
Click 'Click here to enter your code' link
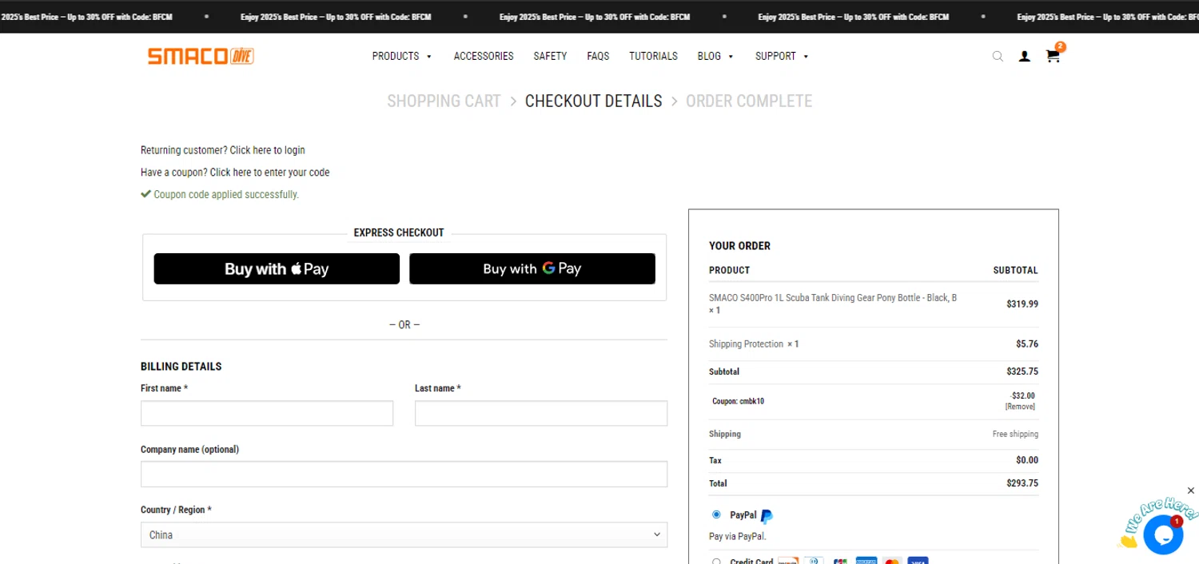[269, 173]
